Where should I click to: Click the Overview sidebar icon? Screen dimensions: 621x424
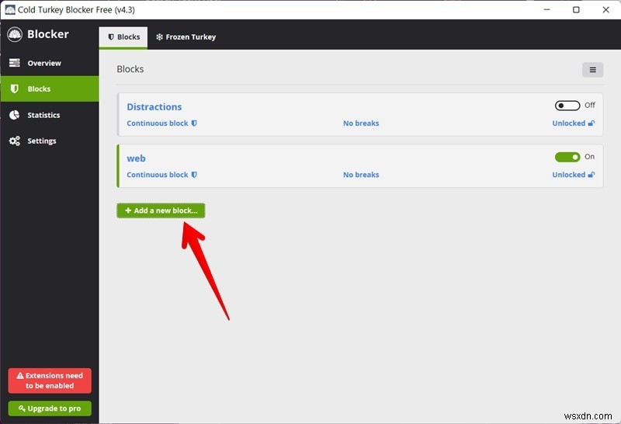(15, 63)
